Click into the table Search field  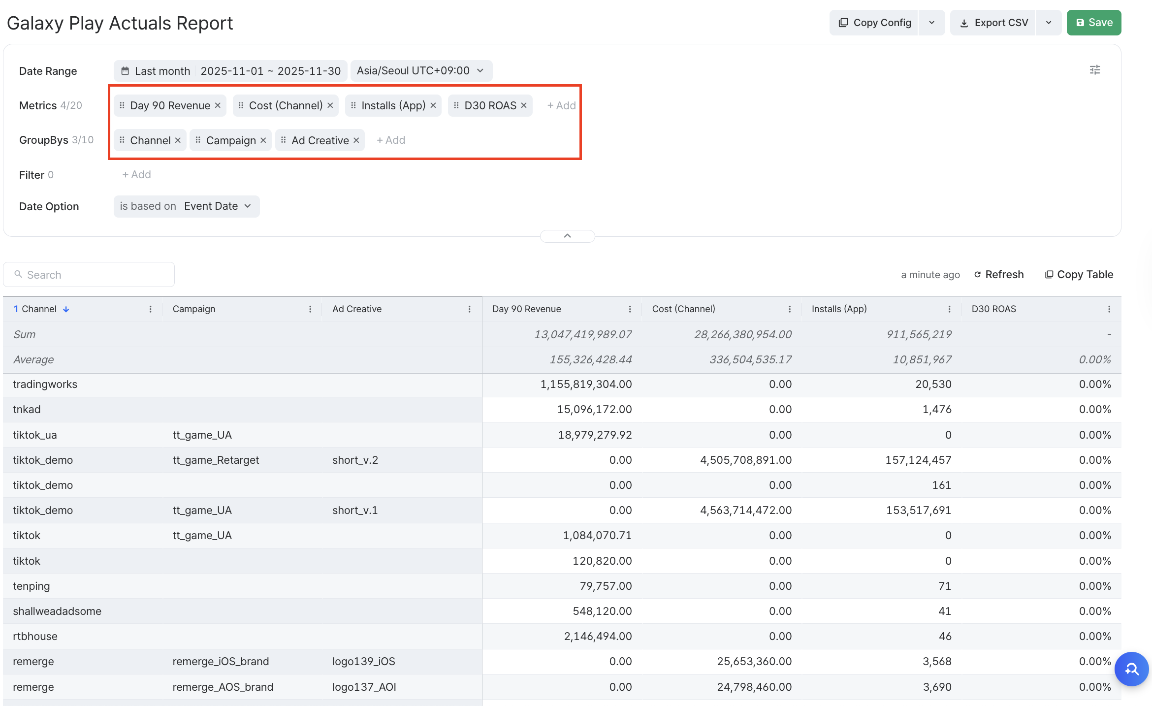(x=89, y=275)
